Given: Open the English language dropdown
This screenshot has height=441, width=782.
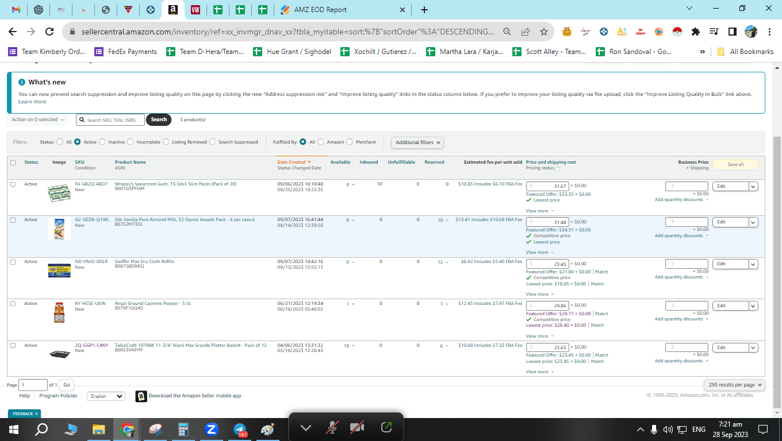Looking at the screenshot, I should tap(106, 396).
